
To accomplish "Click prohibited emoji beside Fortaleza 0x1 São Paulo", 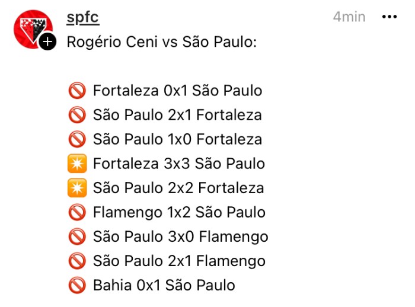I will (x=77, y=91).
